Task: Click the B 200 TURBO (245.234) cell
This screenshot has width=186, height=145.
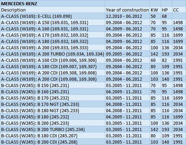Action: tap(52, 129)
